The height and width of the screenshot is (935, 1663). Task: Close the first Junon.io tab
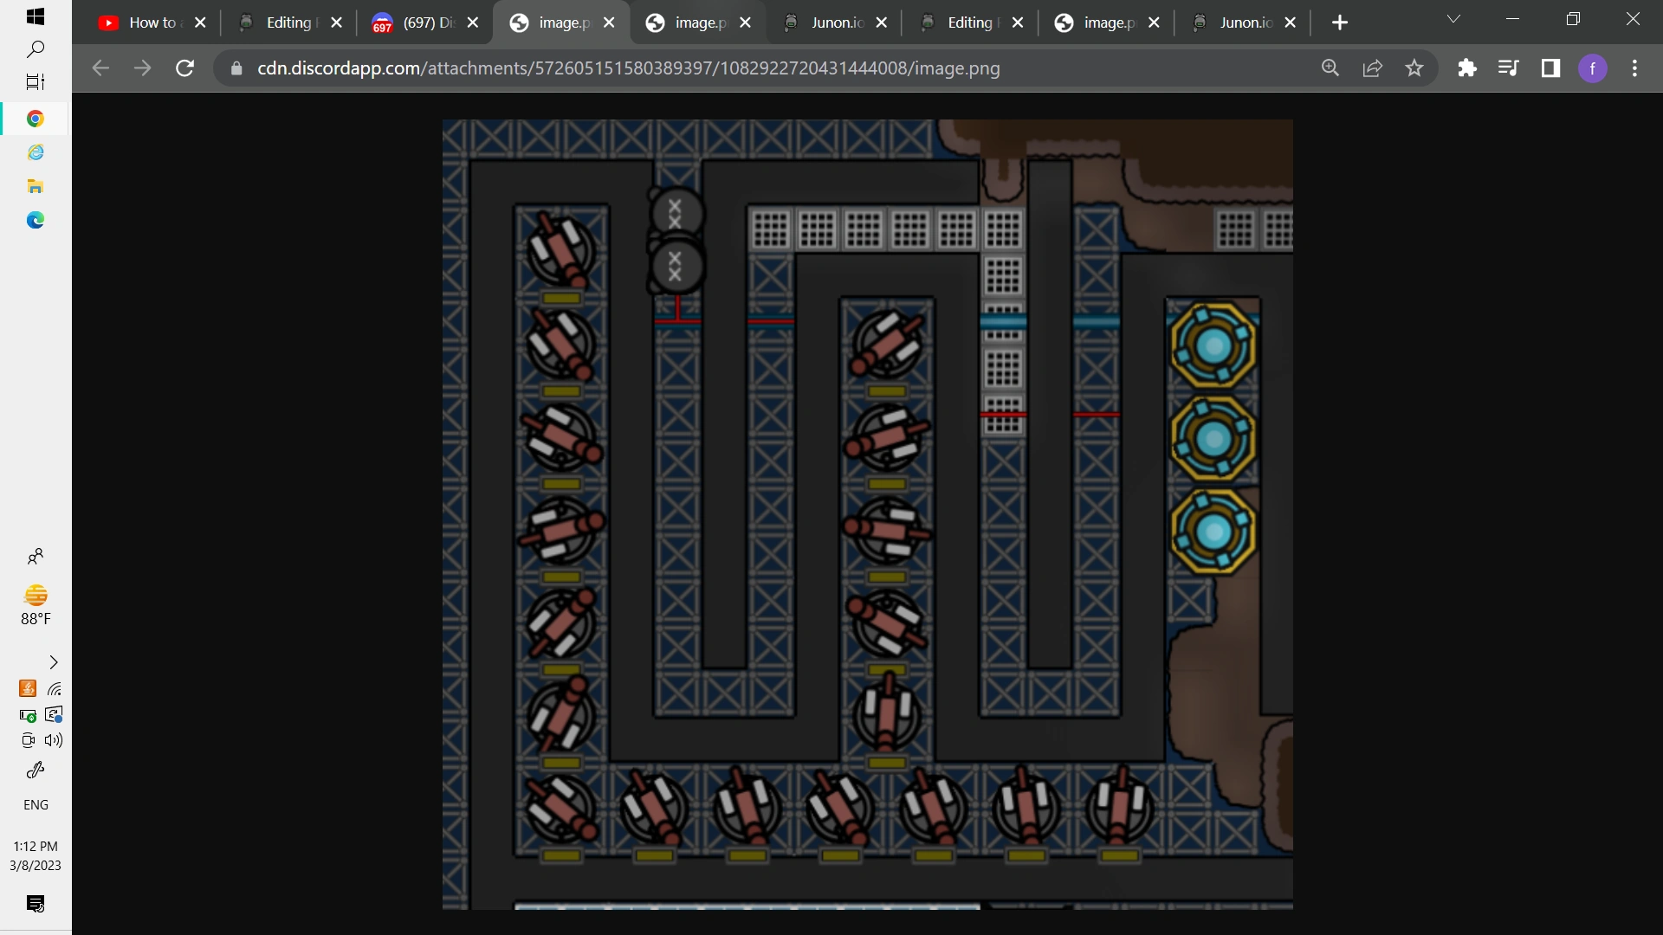pos(882,23)
